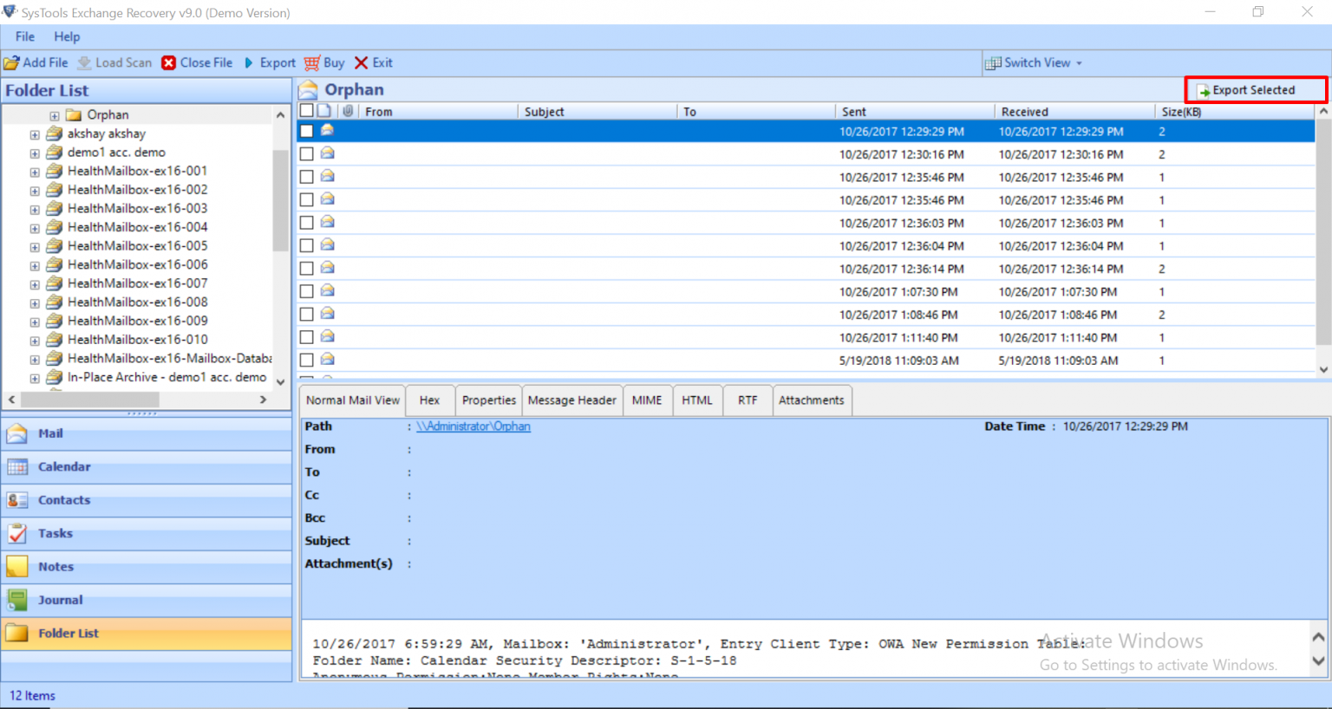Open the Journal pane icon
The height and width of the screenshot is (709, 1332).
pyautogui.click(x=16, y=600)
